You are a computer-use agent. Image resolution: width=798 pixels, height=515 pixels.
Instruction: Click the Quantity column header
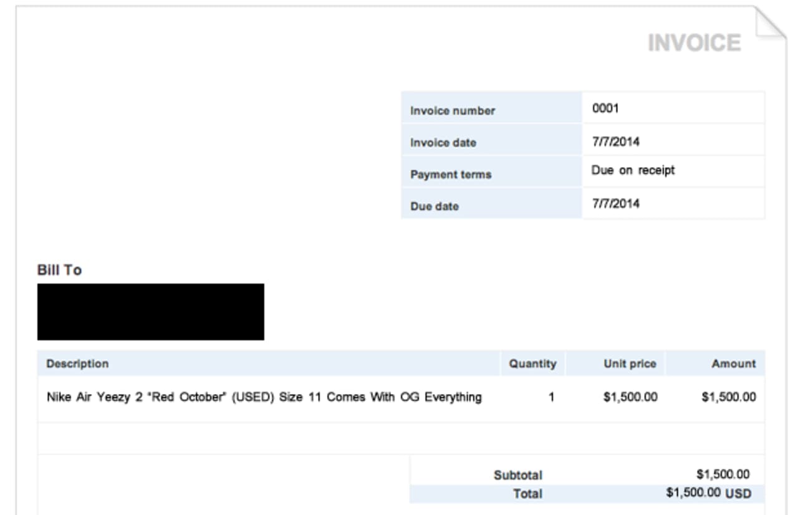point(532,363)
